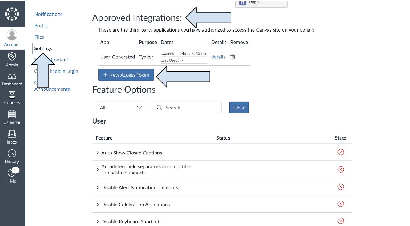The height and width of the screenshot is (226, 410).
Task: Open the Courses book icon
Action: [12, 95]
